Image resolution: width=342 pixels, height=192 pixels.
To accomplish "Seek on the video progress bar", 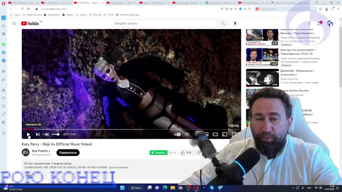I will pos(131,129).
